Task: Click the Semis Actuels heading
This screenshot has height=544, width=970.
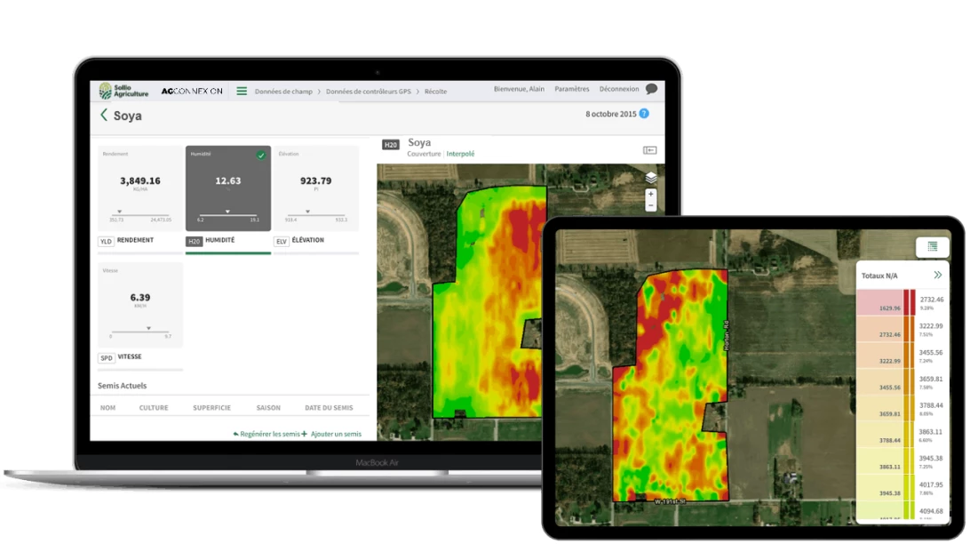Action: coord(122,386)
